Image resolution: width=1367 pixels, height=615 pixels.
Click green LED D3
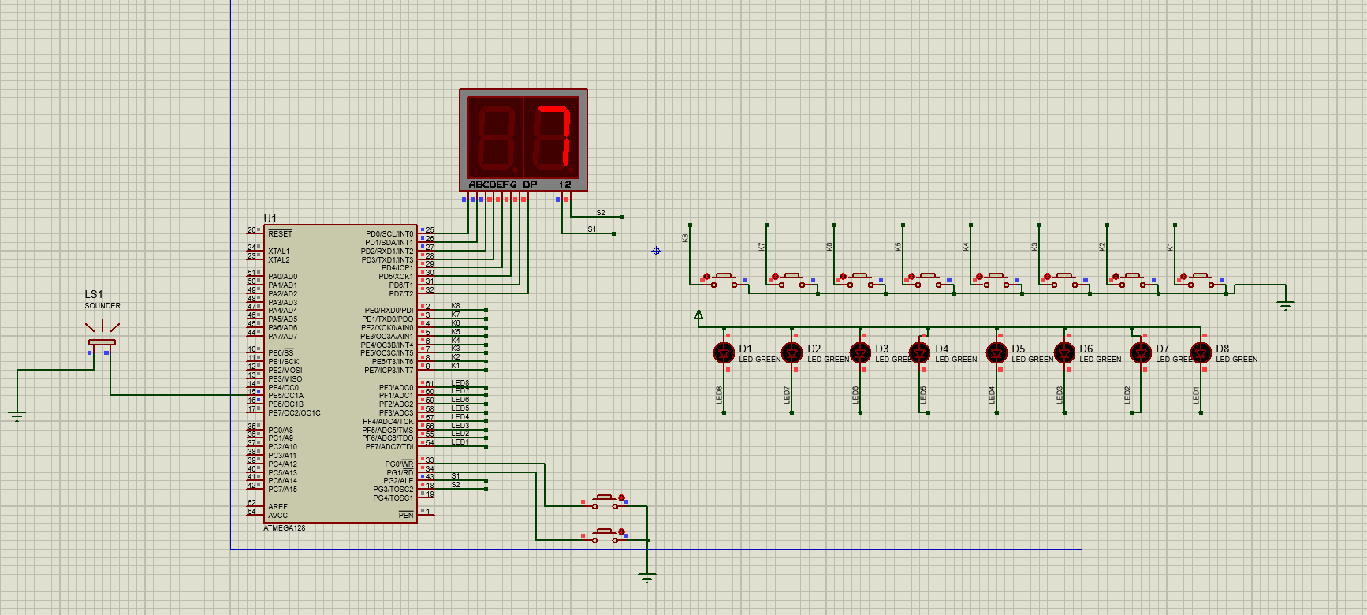pyautogui.click(x=860, y=352)
